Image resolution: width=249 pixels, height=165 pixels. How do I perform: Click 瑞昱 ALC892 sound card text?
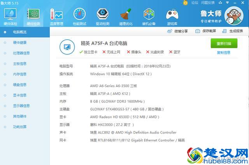(x=133, y=132)
